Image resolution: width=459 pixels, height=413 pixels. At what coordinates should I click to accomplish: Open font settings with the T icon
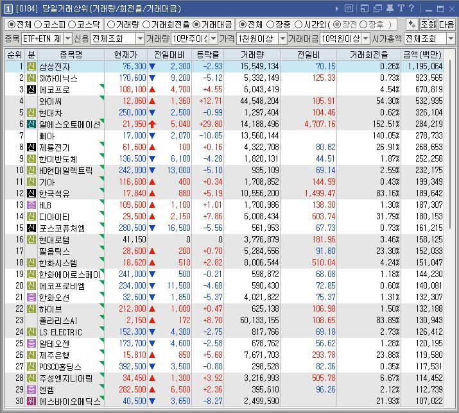pos(401,8)
